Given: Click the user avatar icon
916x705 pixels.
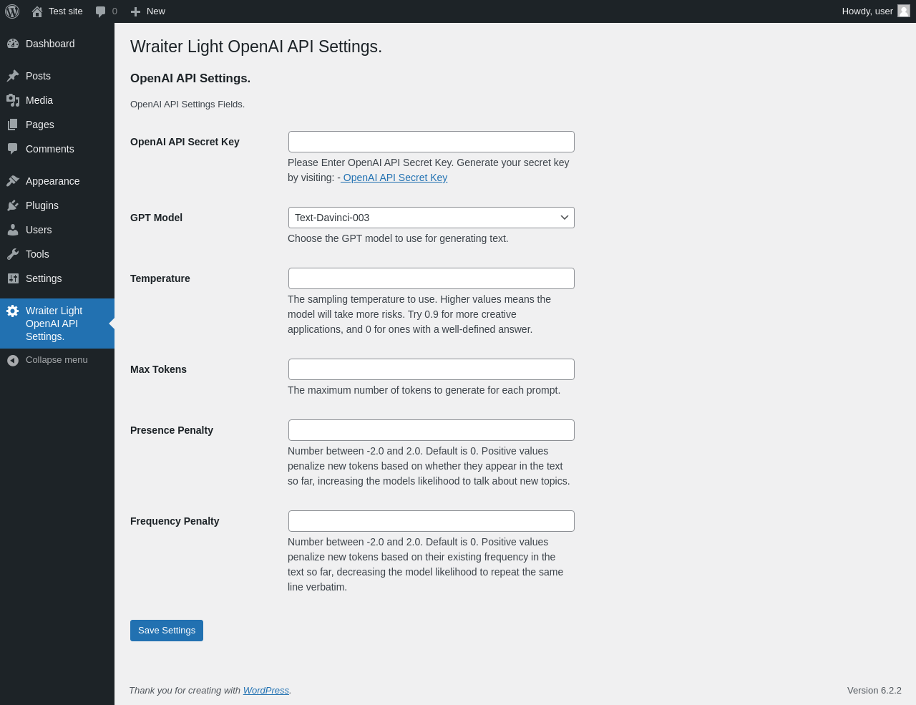Looking at the screenshot, I should 904,11.
